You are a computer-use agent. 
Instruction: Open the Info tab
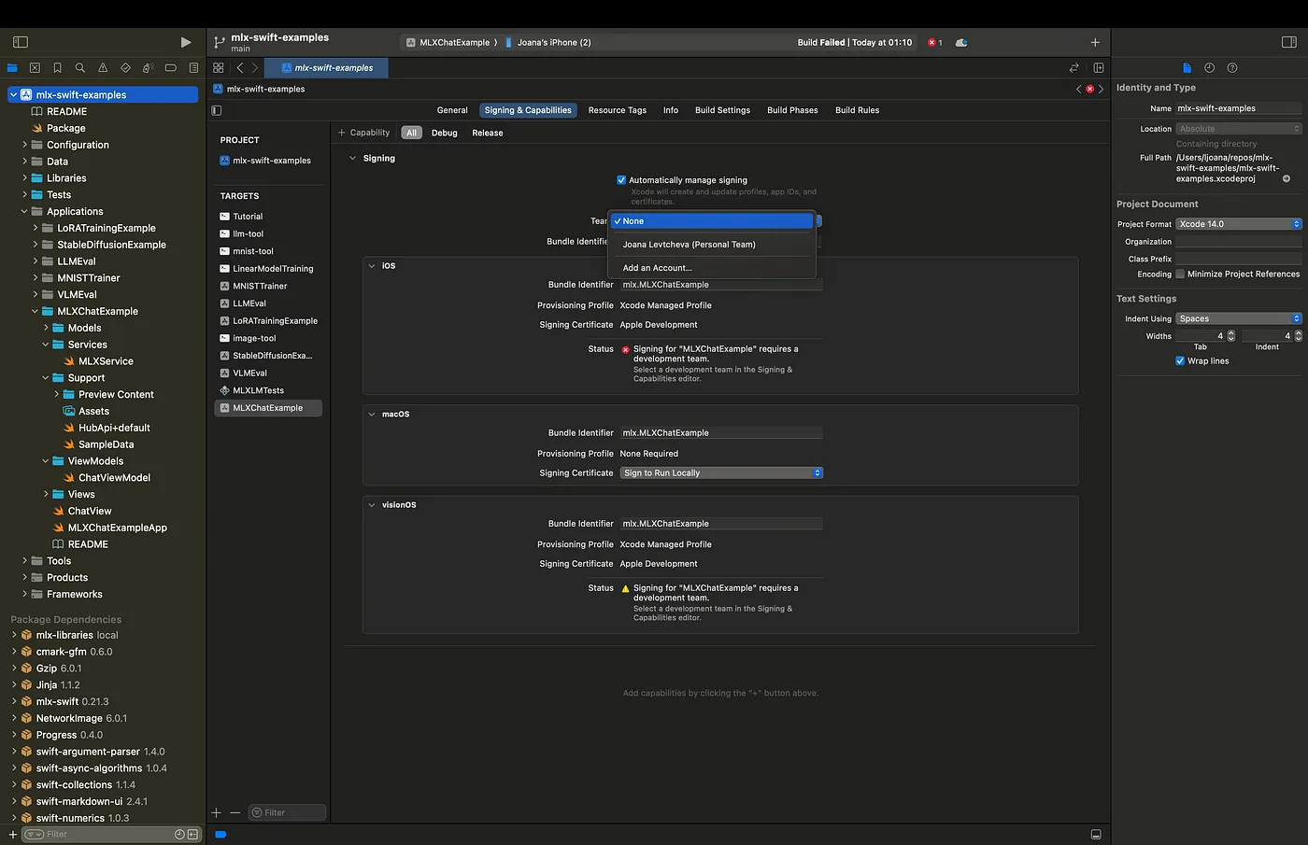pos(671,110)
